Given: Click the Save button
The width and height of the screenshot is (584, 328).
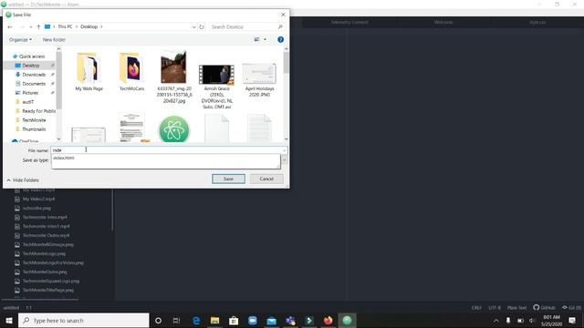Looking at the screenshot, I should (x=228, y=179).
